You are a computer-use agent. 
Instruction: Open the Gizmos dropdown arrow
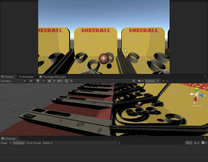pos(158,81)
